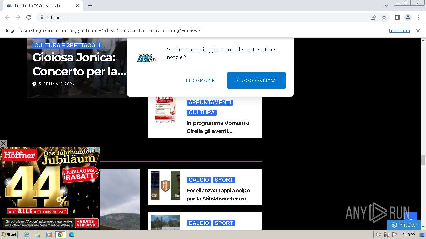Open the Höffner Jubiläum advertisement
This screenshot has height=239, width=426.
[x=50, y=188]
